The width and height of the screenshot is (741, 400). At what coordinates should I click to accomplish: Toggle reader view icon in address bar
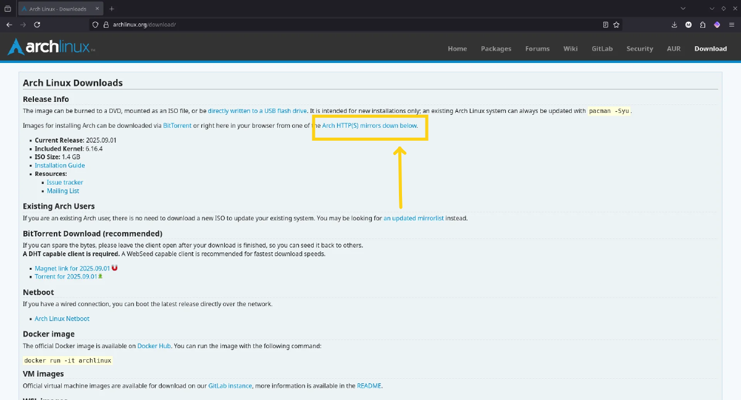pyautogui.click(x=605, y=25)
